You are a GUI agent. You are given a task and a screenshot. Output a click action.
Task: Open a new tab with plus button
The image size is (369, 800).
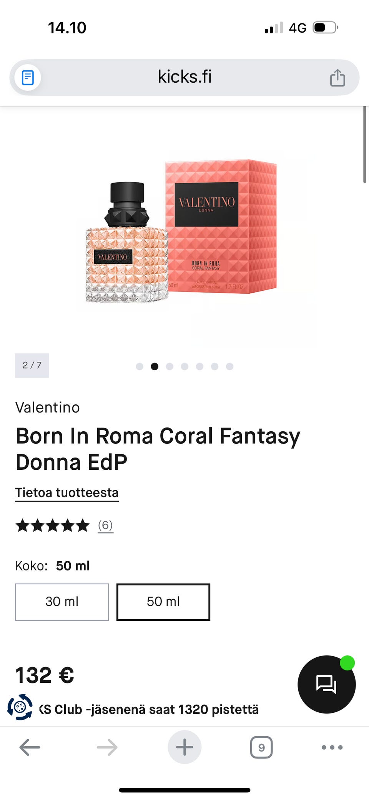click(x=184, y=747)
